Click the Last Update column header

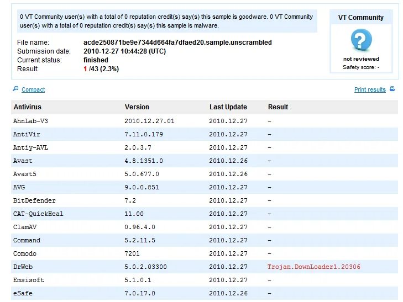(x=228, y=107)
